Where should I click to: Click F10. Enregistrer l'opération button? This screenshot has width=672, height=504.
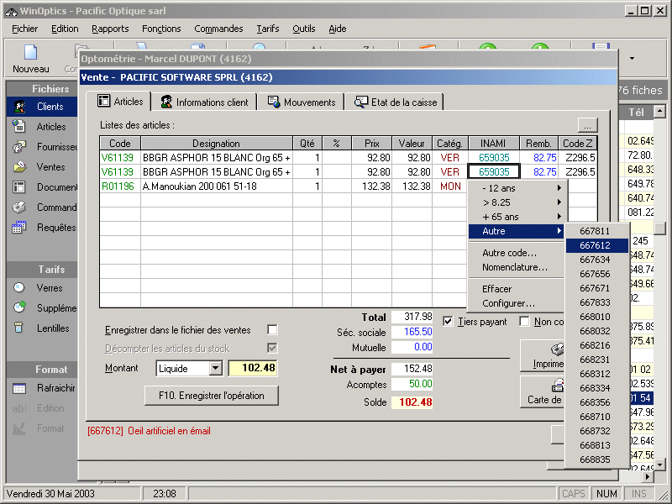coord(212,396)
